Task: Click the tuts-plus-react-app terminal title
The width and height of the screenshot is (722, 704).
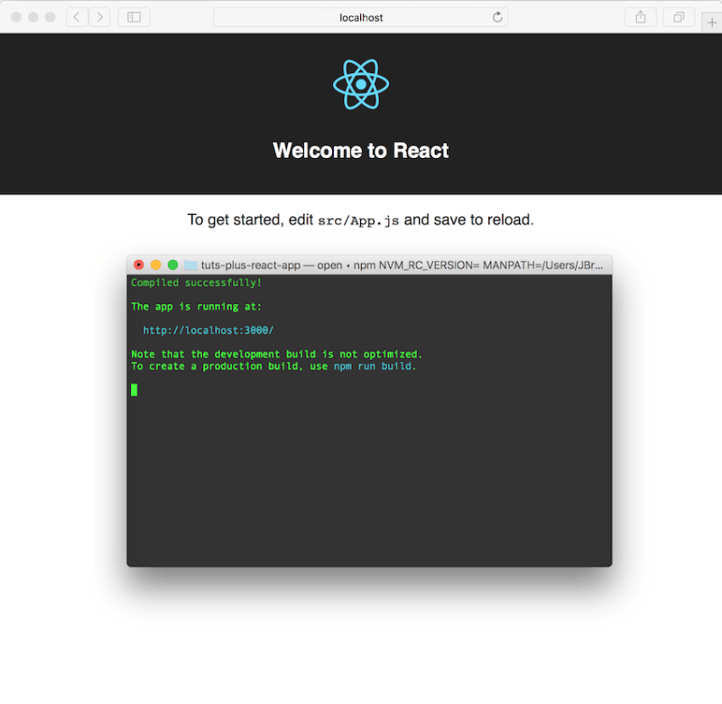Action: point(251,265)
